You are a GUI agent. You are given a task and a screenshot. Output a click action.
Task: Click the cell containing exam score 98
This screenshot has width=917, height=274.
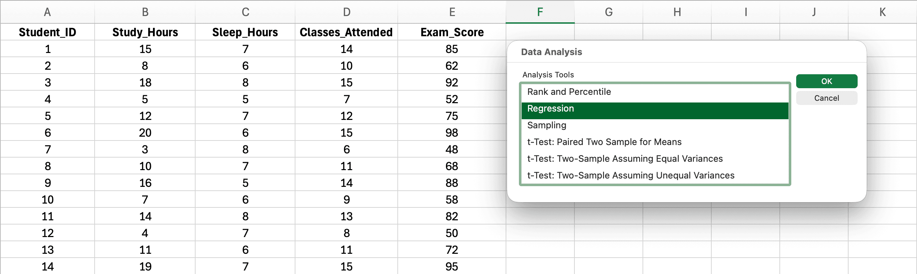452,132
